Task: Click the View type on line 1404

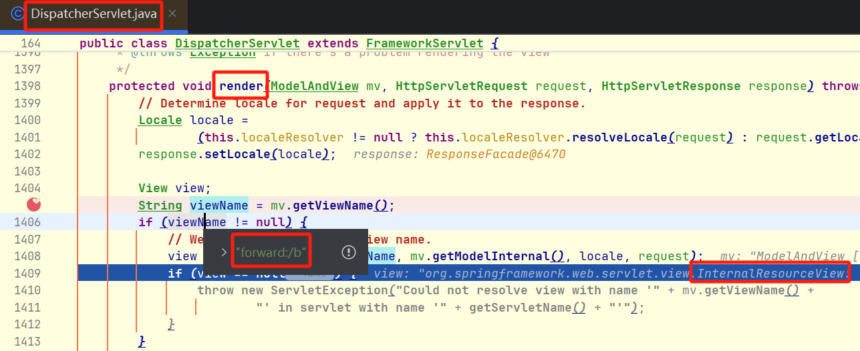Action: (153, 188)
